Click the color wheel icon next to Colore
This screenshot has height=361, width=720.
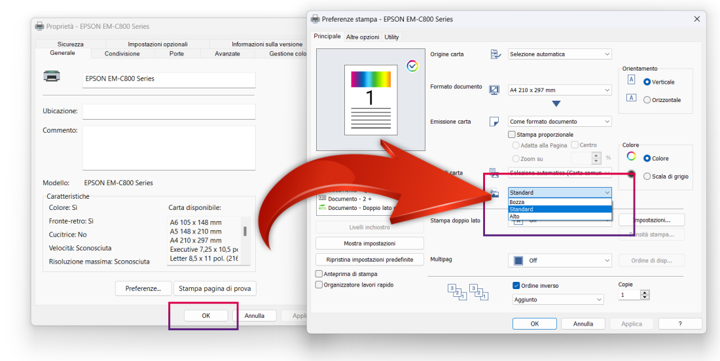632,156
